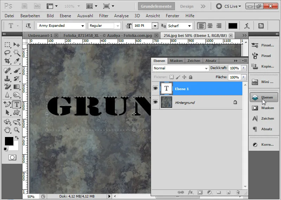Click the text color swatch
This screenshot has height=200, width=281.
click(x=233, y=26)
